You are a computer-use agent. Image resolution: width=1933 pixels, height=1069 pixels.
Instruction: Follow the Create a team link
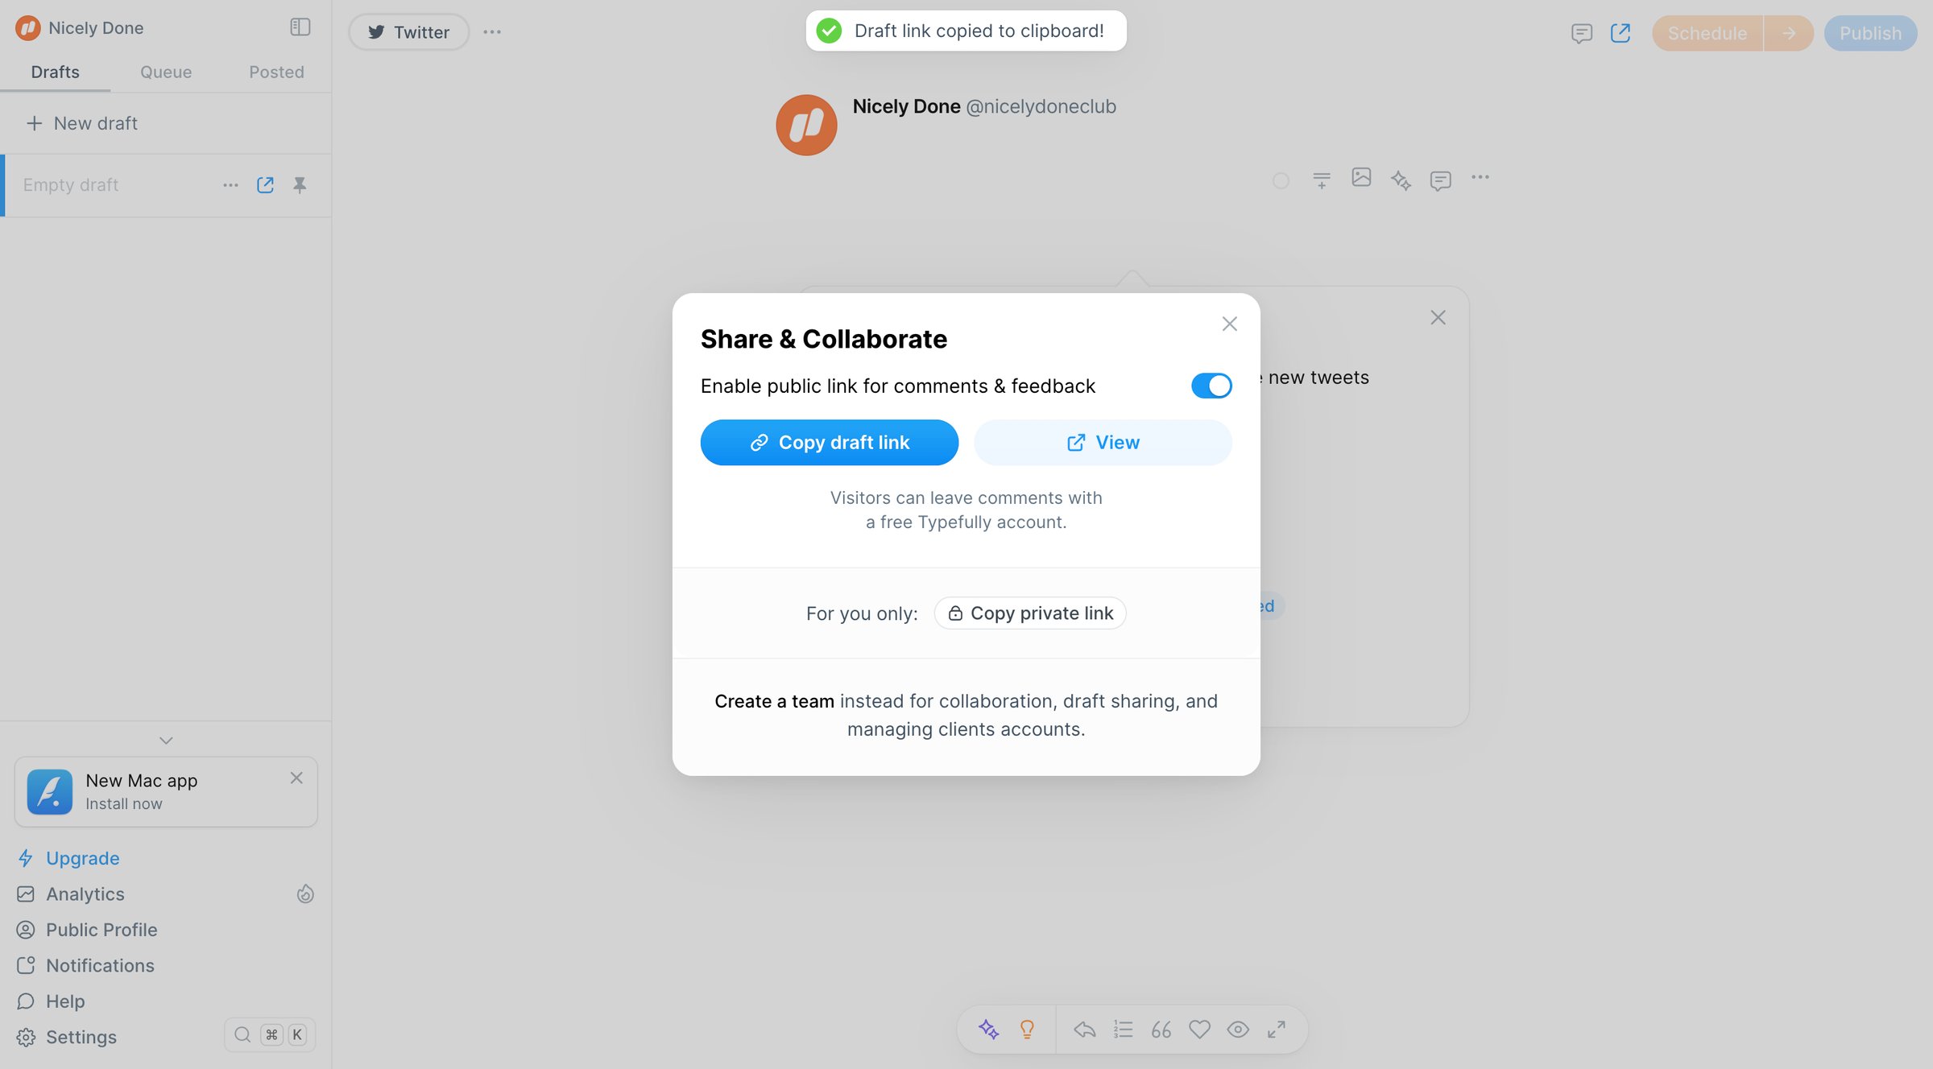775,701
